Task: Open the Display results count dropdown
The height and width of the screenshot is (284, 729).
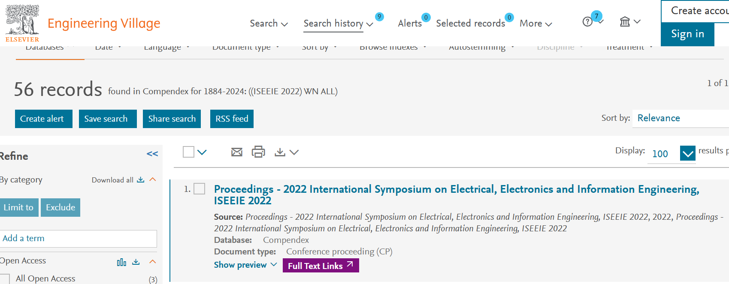Action: tap(687, 153)
